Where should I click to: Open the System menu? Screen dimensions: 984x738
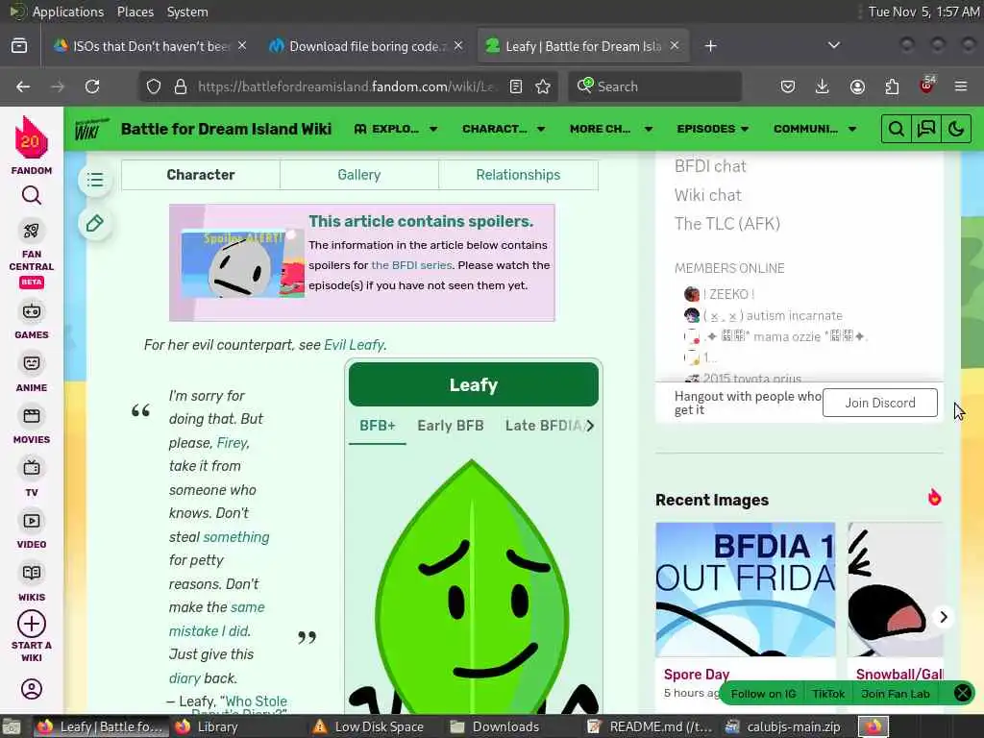187,12
